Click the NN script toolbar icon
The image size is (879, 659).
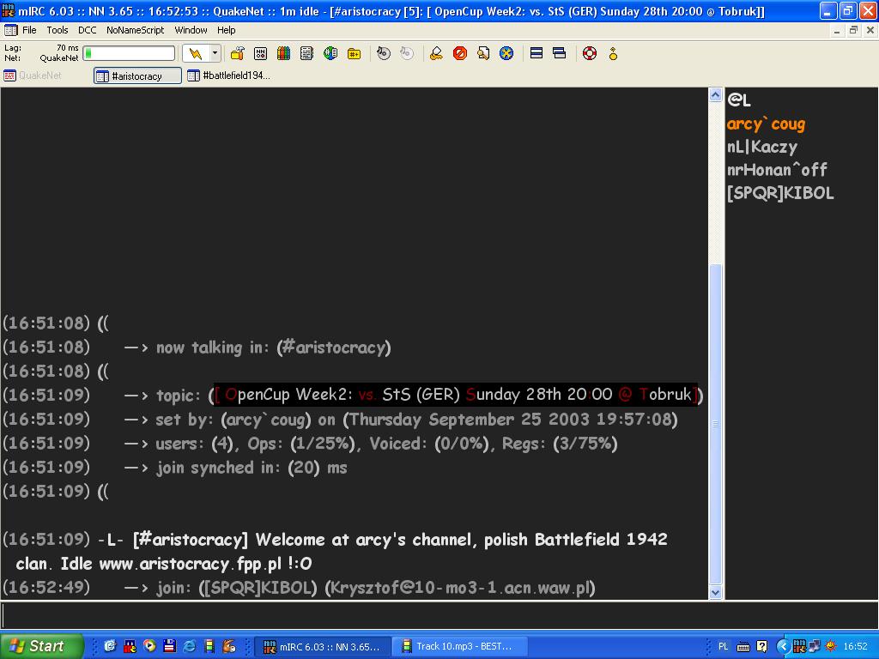(260, 53)
